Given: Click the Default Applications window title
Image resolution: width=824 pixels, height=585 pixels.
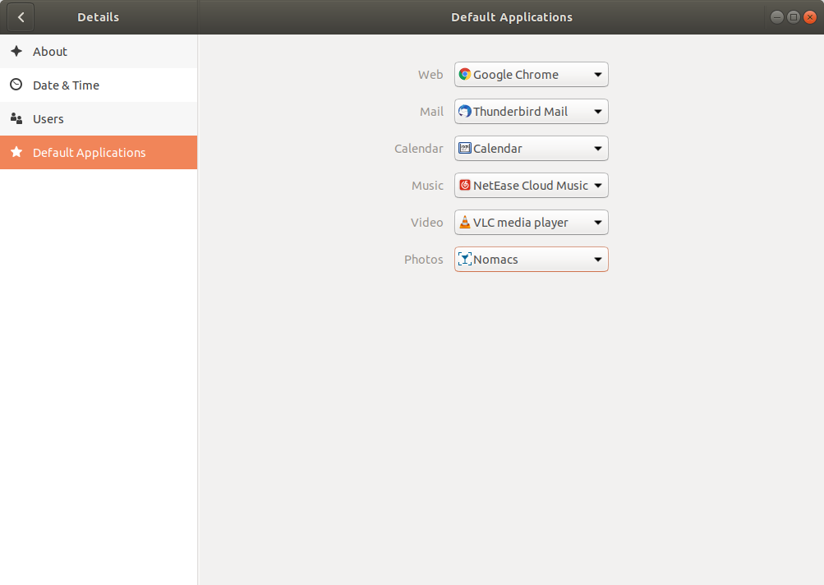Looking at the screenshot, I should pyautogui.click(x=512, y=17).
